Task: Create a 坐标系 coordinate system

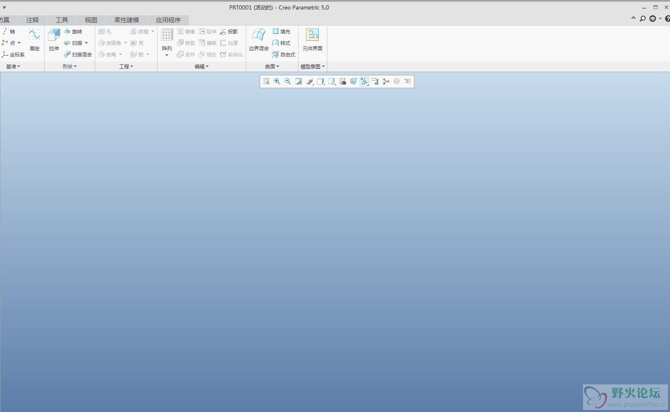Action: (13, 54)
